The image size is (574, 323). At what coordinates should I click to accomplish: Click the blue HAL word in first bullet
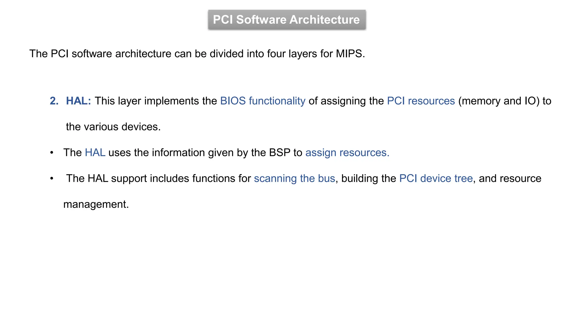(x=95, y=153)
